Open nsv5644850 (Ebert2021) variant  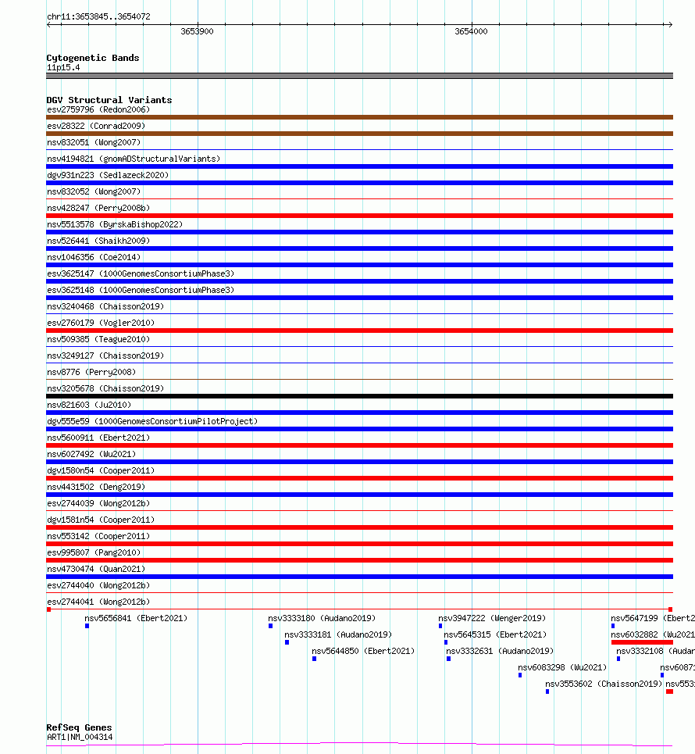pyautogui.click(x=363, y=651)
